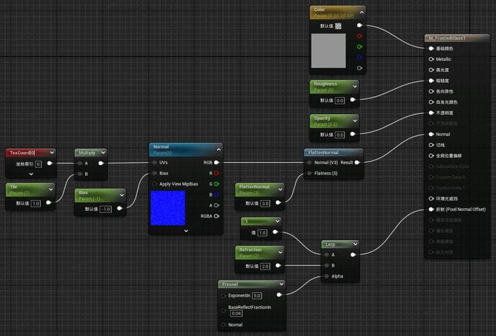
Task: Select the Color node blue channel output pin
Action: click(360, 58)
